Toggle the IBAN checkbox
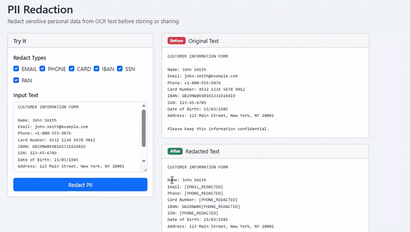The image size is (410, 232). pos(96,69)
